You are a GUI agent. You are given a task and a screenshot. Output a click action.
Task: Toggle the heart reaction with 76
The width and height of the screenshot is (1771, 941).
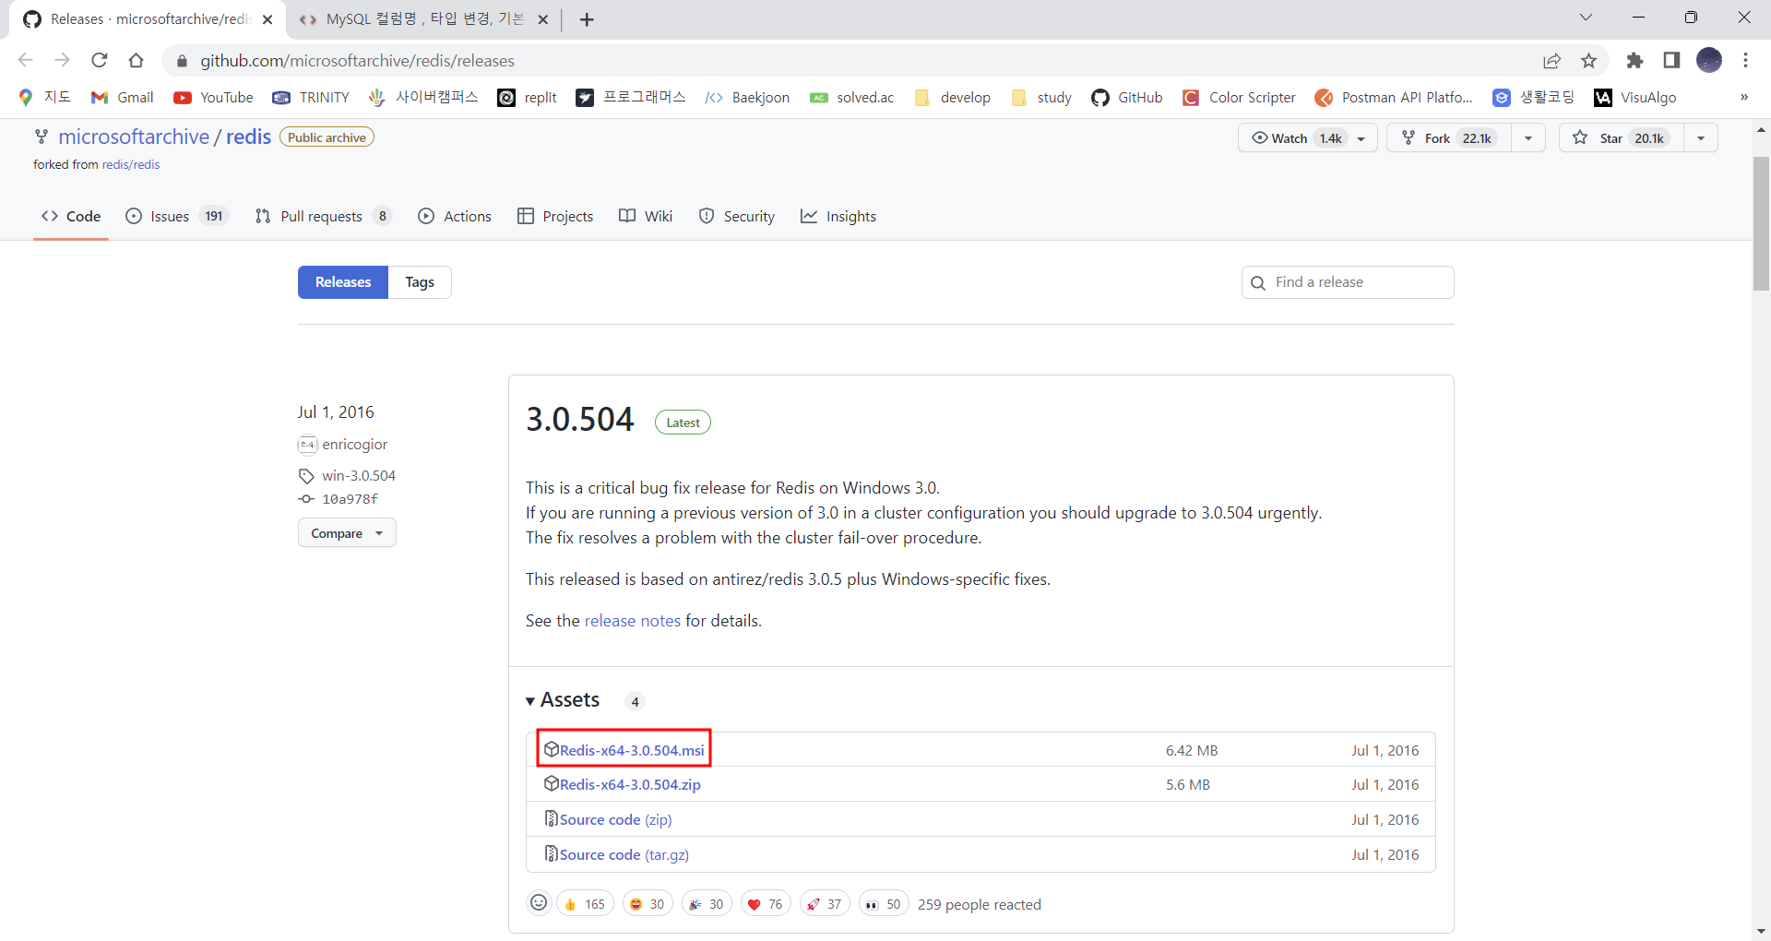(x=766, y=904)
